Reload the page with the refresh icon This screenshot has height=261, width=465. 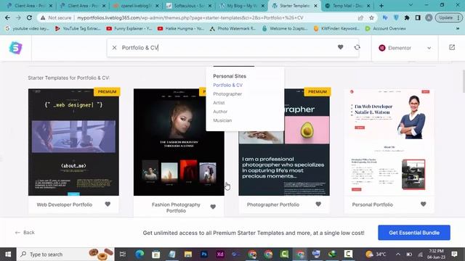point(29,17)
